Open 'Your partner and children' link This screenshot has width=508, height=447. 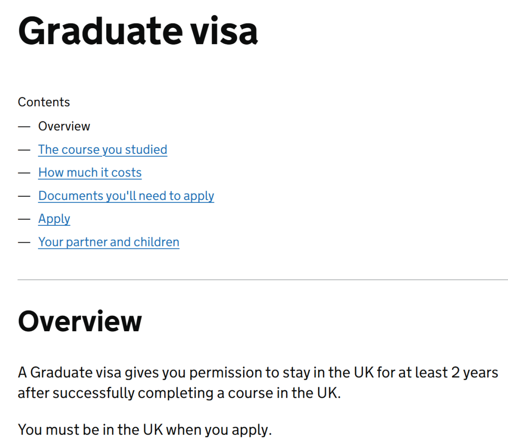(109, 242)
